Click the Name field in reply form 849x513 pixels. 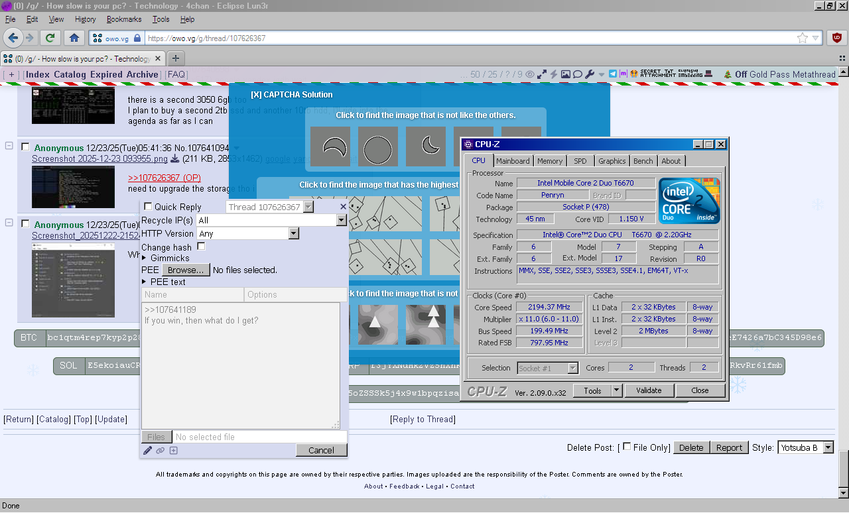click(x=192, y=294)
